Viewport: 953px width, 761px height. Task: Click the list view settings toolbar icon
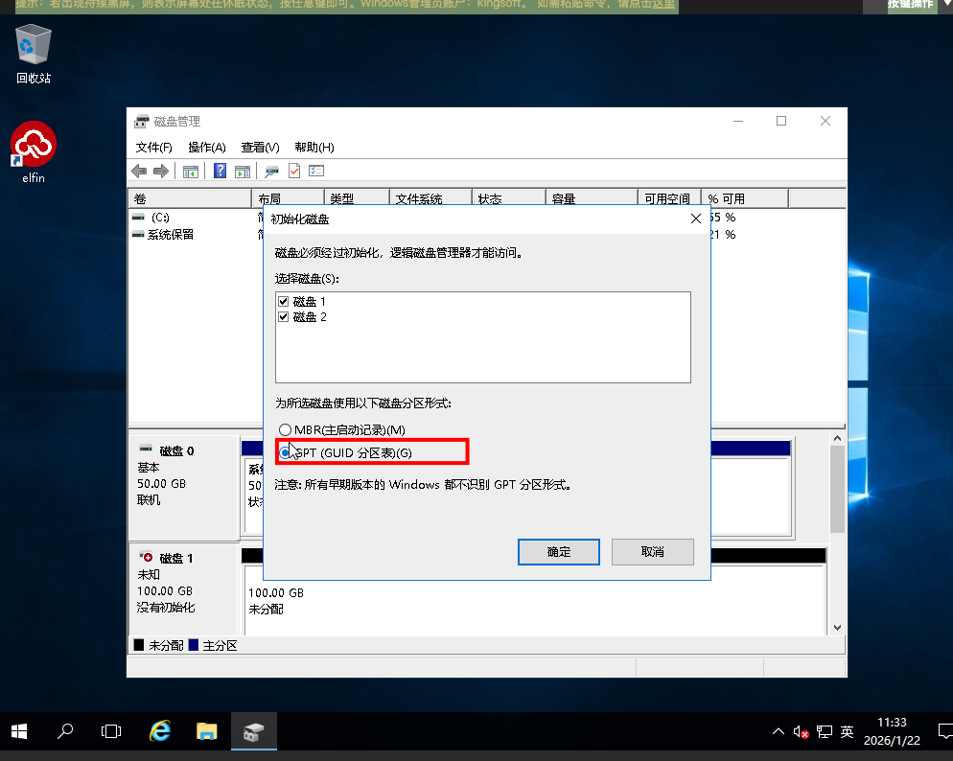pos(316,172)
